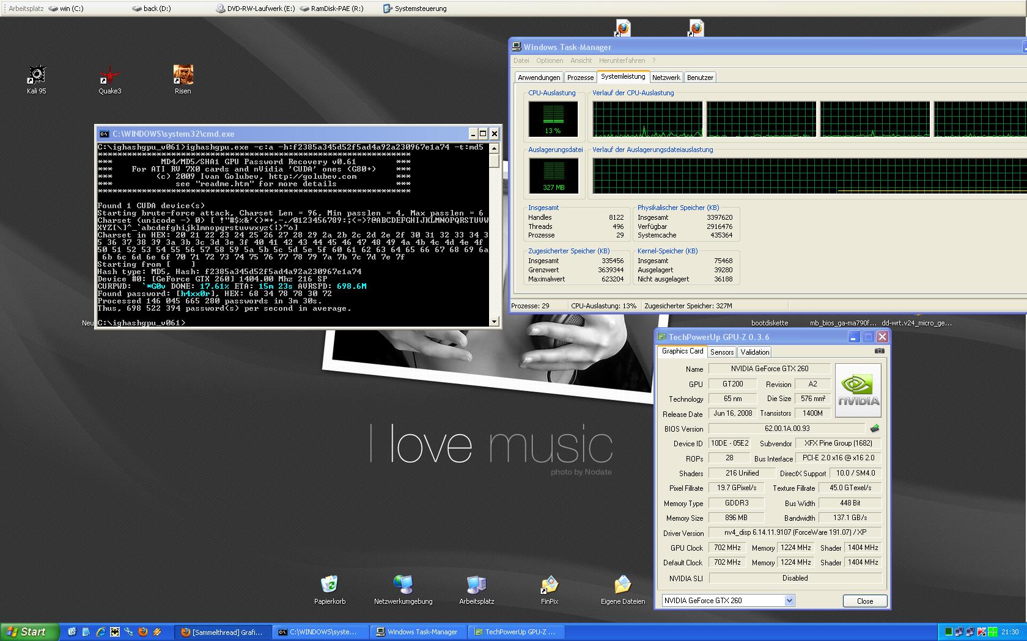
Task: Click the 'Prozesse: 29' status bar entry
Action: (x=530, y=306)
